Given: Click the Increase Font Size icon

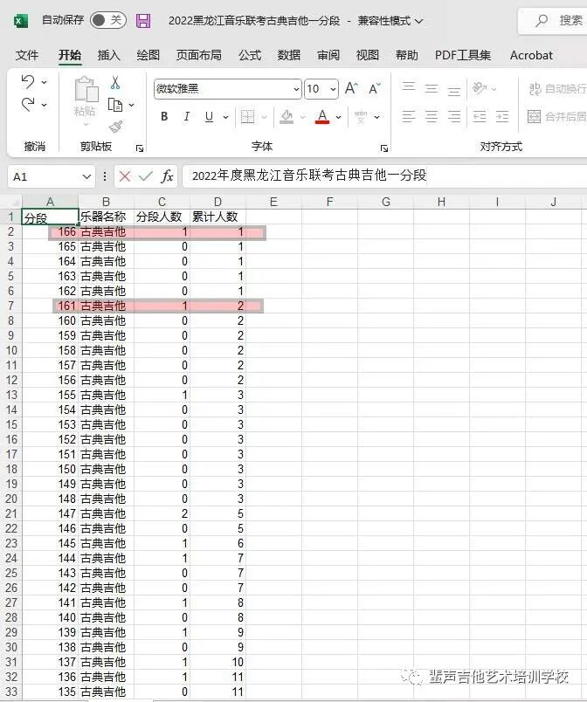Looking at the screenshot, I should coord(351,88).
